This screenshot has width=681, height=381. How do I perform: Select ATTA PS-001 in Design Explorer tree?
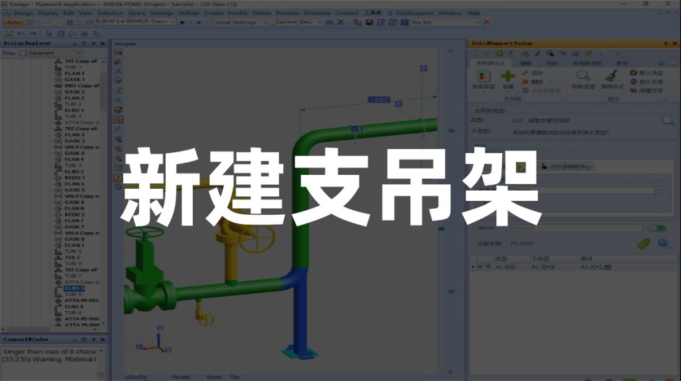coord(81,300)
